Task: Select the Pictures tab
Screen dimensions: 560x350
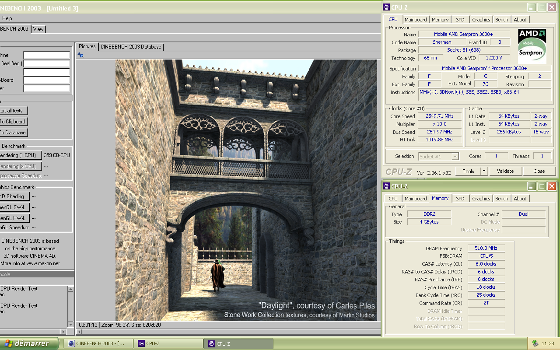Action: [x=87, y=46]
